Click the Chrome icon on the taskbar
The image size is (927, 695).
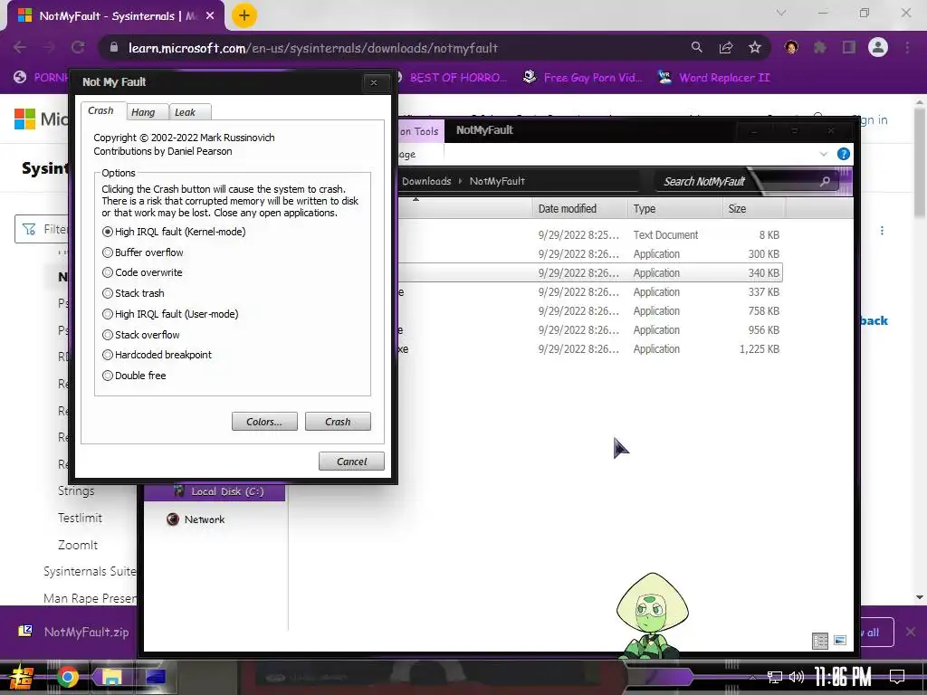(x=67, y=677)
